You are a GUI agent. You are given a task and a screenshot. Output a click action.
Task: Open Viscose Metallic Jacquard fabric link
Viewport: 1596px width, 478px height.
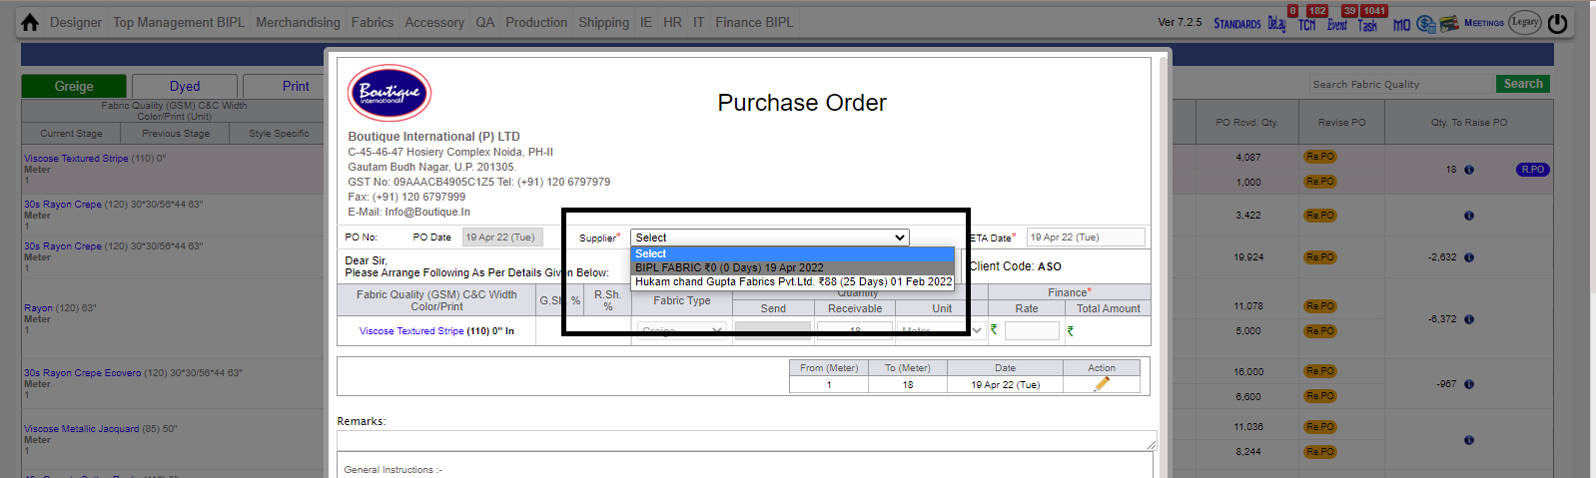(x=82, y=429)
